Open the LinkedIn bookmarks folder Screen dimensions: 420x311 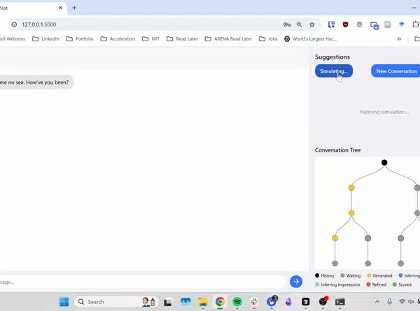[45, 38]
